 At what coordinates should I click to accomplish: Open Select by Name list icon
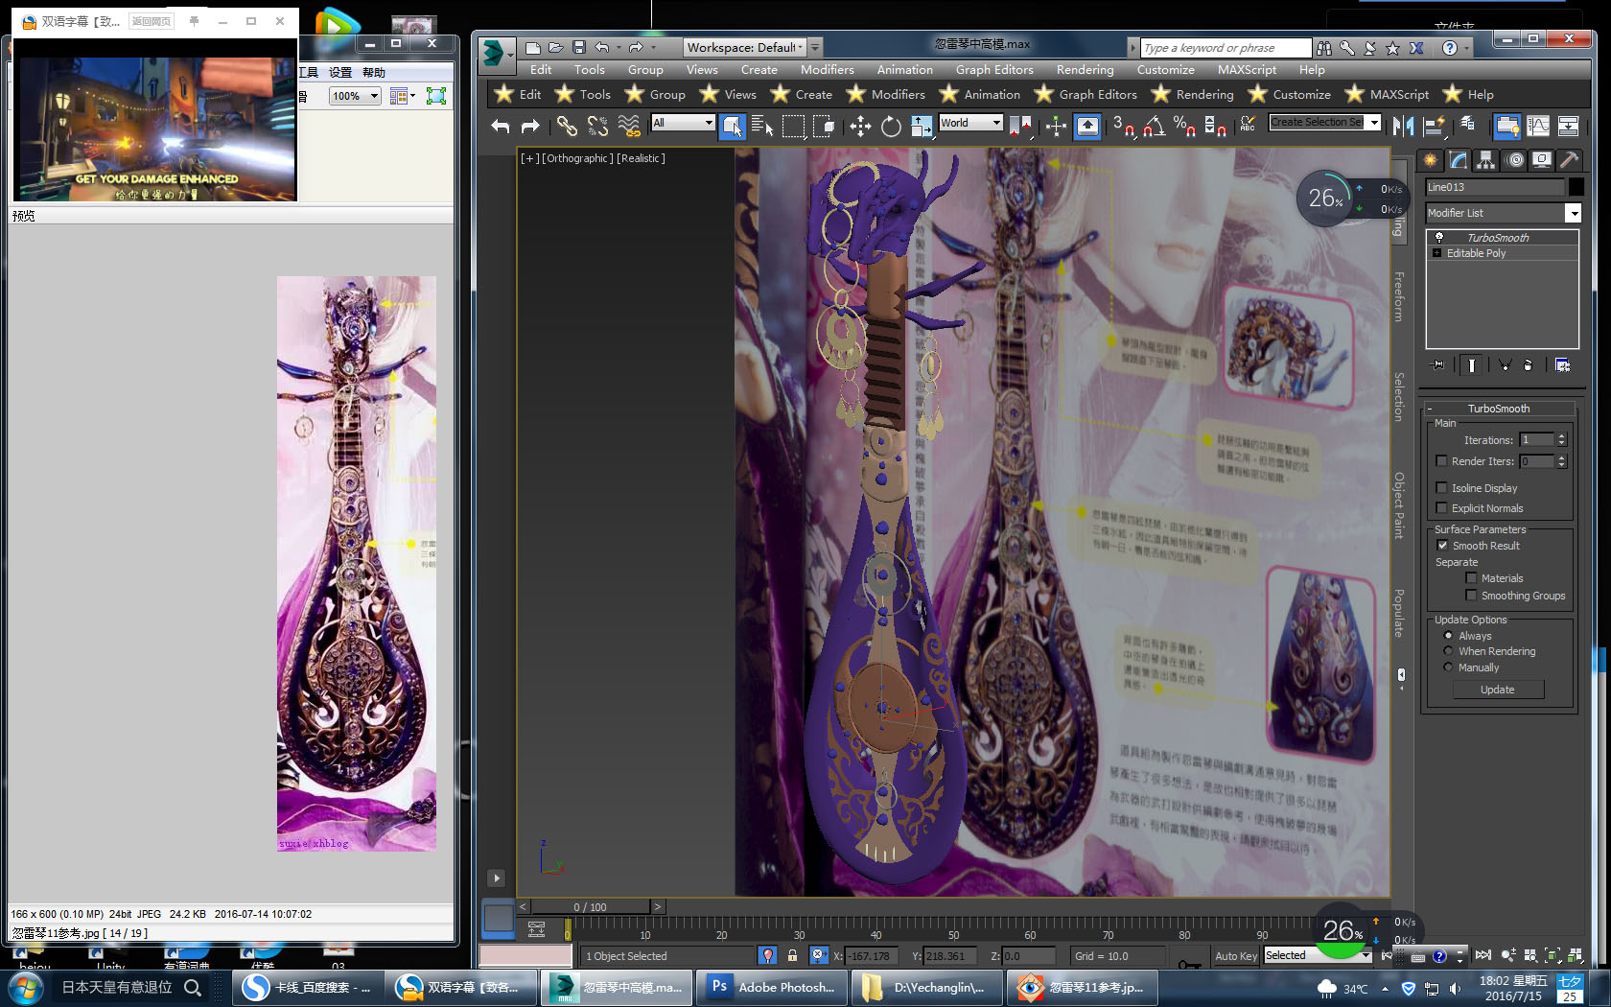[x=762, y=126]
